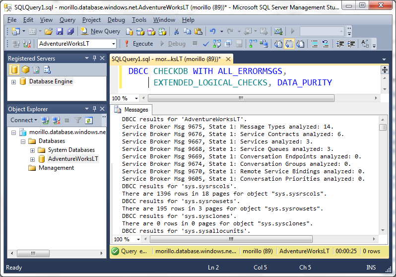
Task: Collapse the morillo.database.windows.net server node
Action: point(13,133)
